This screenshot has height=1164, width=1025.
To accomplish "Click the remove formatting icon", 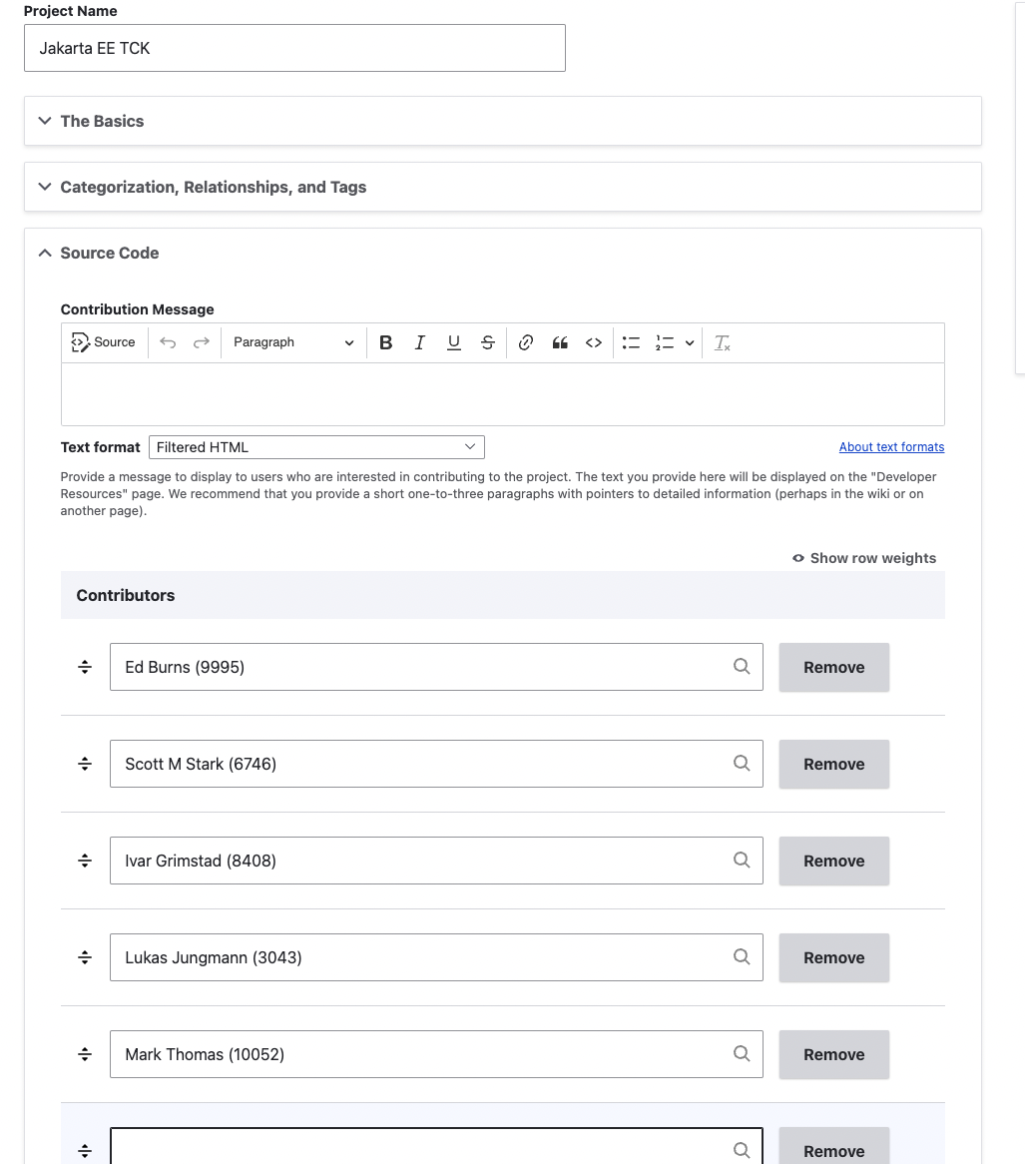I will [x=723, y=342].
